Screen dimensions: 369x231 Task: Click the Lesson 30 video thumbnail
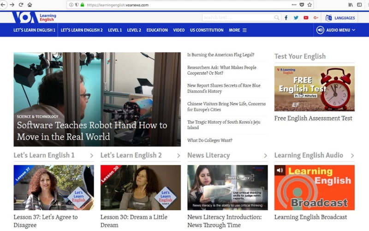pos(141,188)
